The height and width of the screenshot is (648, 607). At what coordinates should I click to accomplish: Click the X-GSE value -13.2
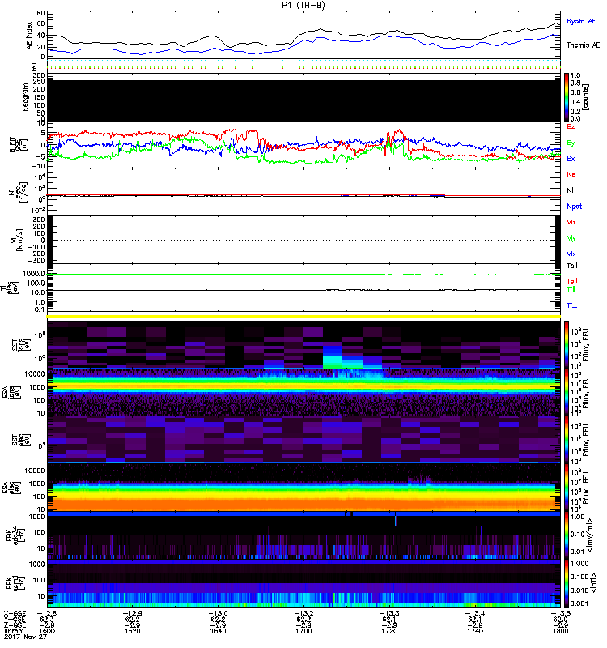tap(303, 613)
